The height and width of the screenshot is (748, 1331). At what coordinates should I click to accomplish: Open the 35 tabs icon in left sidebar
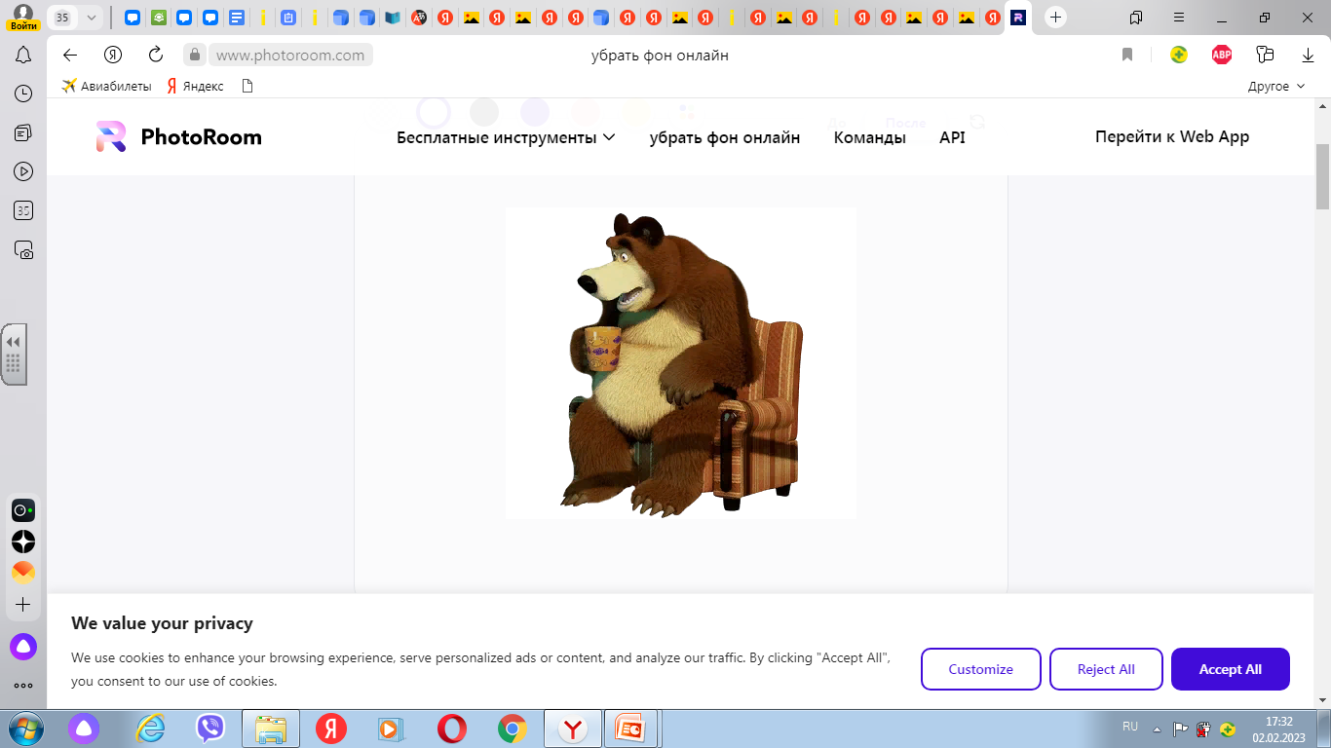23,210
